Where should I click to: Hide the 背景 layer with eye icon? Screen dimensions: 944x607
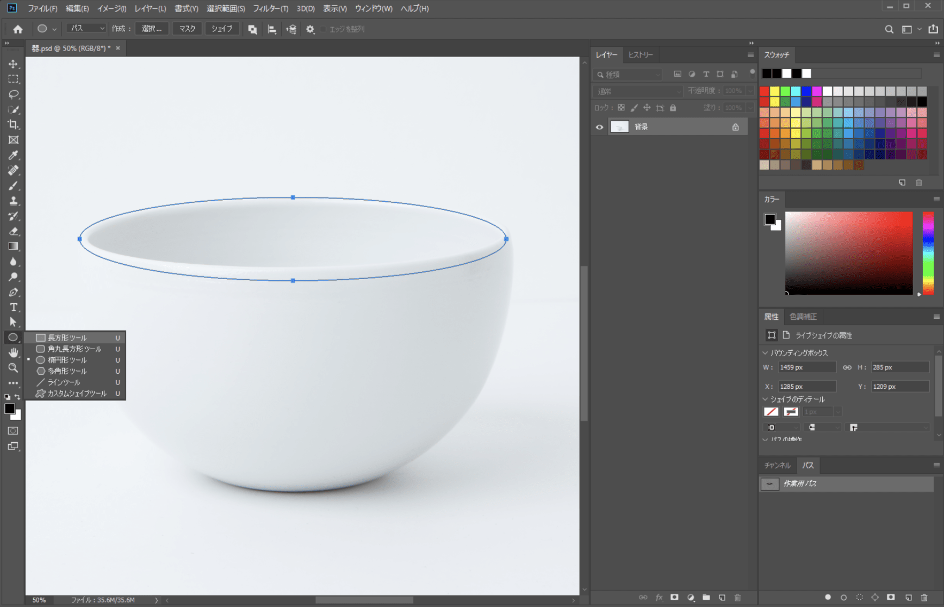[599, 127]
